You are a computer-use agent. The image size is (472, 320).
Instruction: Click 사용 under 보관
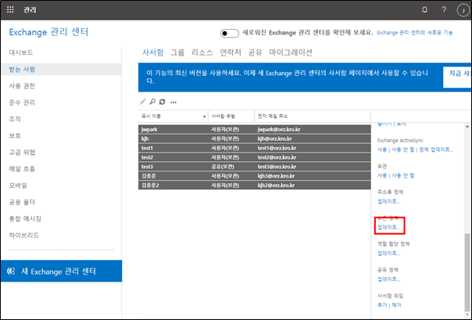coord(382,175)
